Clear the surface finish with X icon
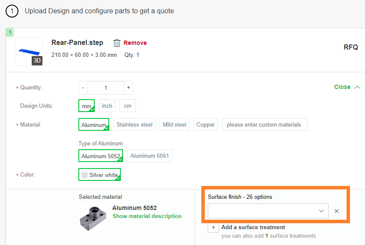 click(x=336, y=211)
